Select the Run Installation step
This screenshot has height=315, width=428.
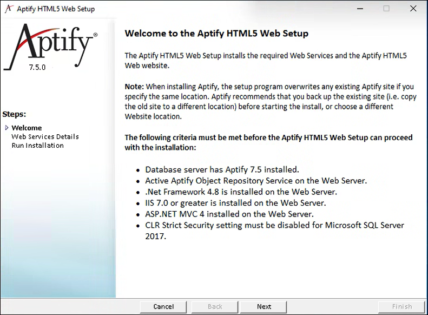tap(38, 146)
